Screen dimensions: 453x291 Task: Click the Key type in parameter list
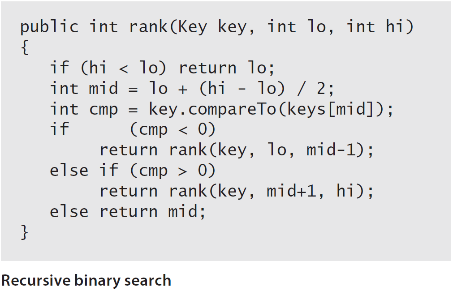pyautogui.click(x=193, y=28)
